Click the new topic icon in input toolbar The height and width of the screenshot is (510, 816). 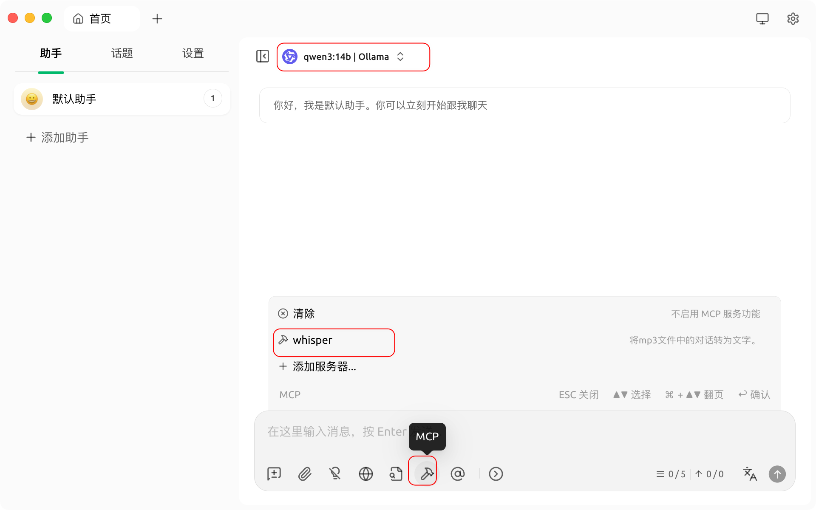[x=274, y=473]
